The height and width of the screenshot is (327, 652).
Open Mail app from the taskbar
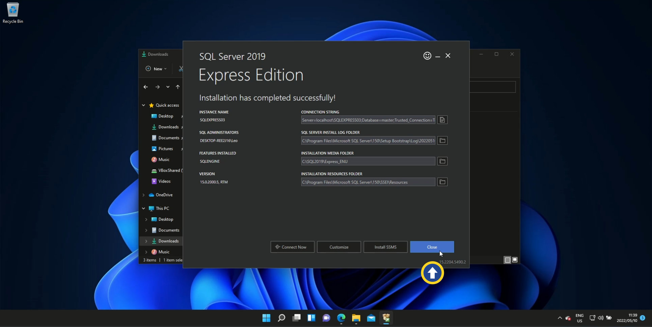[371, 318]
